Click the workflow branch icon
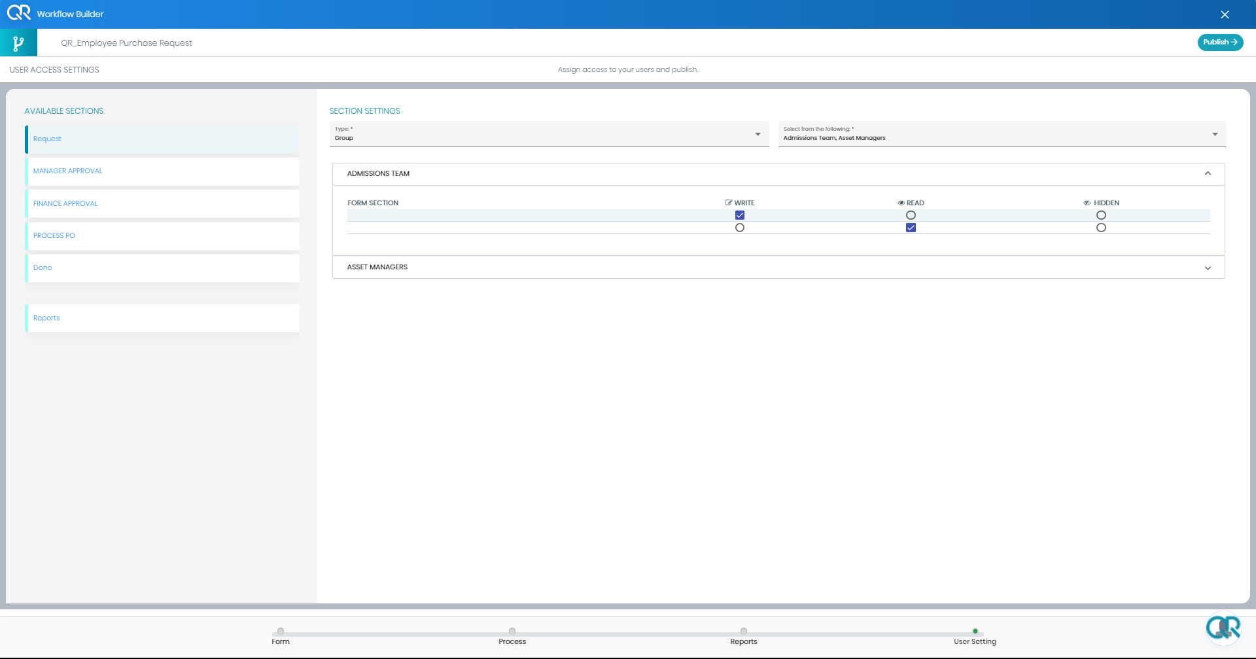Viewport: 1256px width, 659px height. click(18, 43)
